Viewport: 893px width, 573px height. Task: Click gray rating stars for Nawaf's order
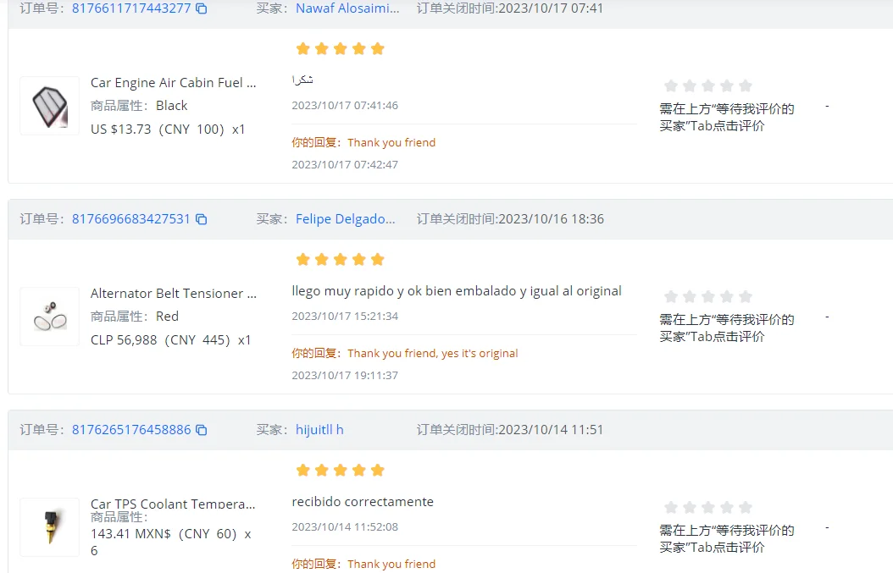(708, 85)
